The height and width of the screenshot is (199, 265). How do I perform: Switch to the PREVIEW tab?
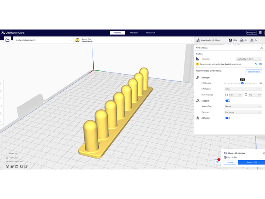coord(134,32)
